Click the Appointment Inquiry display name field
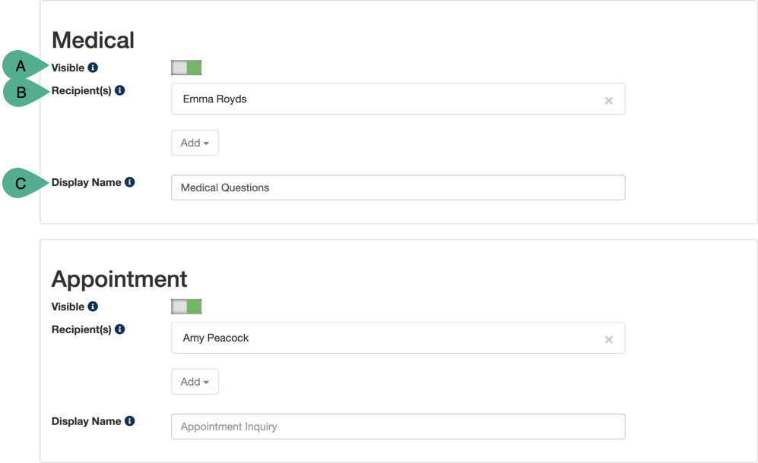758x463 pixels. (398, 427)
